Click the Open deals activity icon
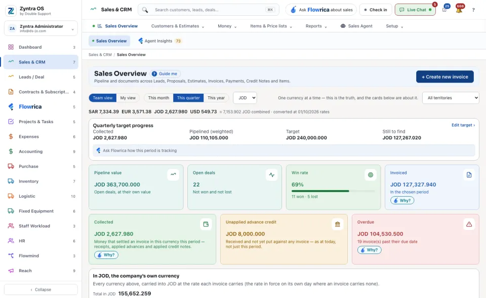Image resolution: width=486 pixels, height=298 pixels. [272, 175]
